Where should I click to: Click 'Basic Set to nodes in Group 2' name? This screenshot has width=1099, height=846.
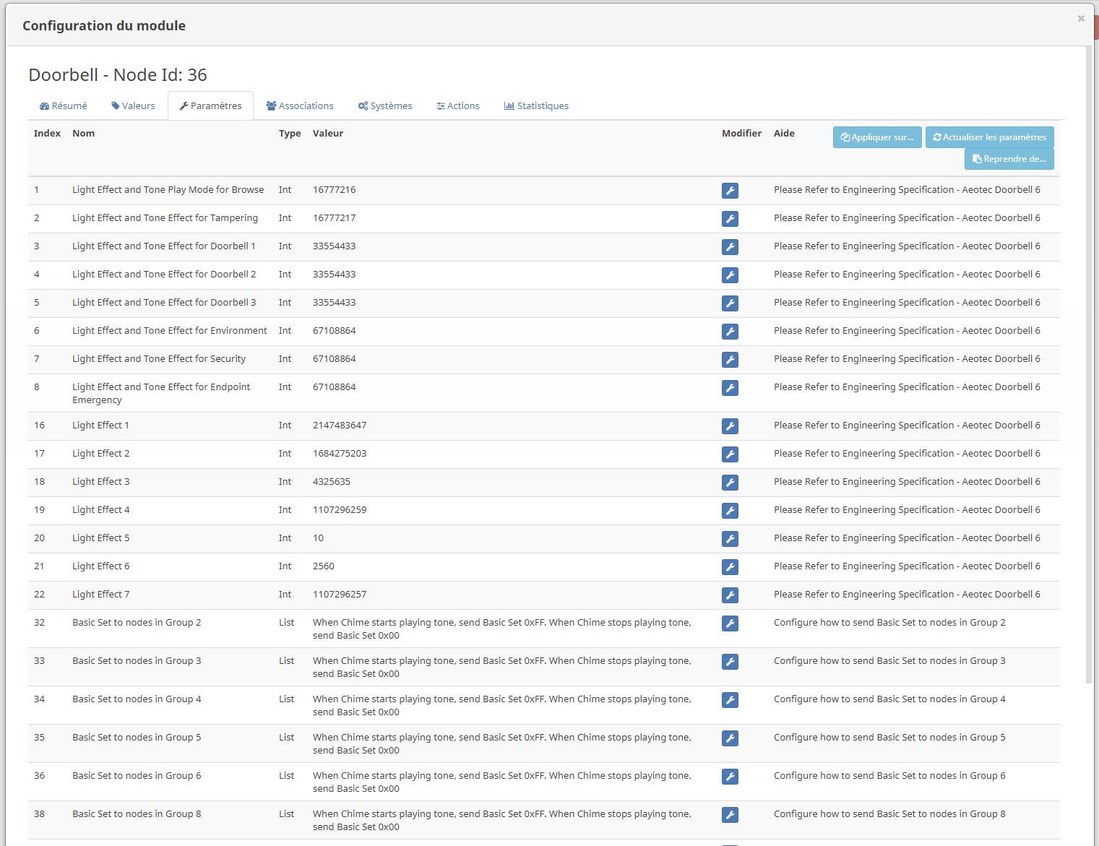tap(137, 623)
